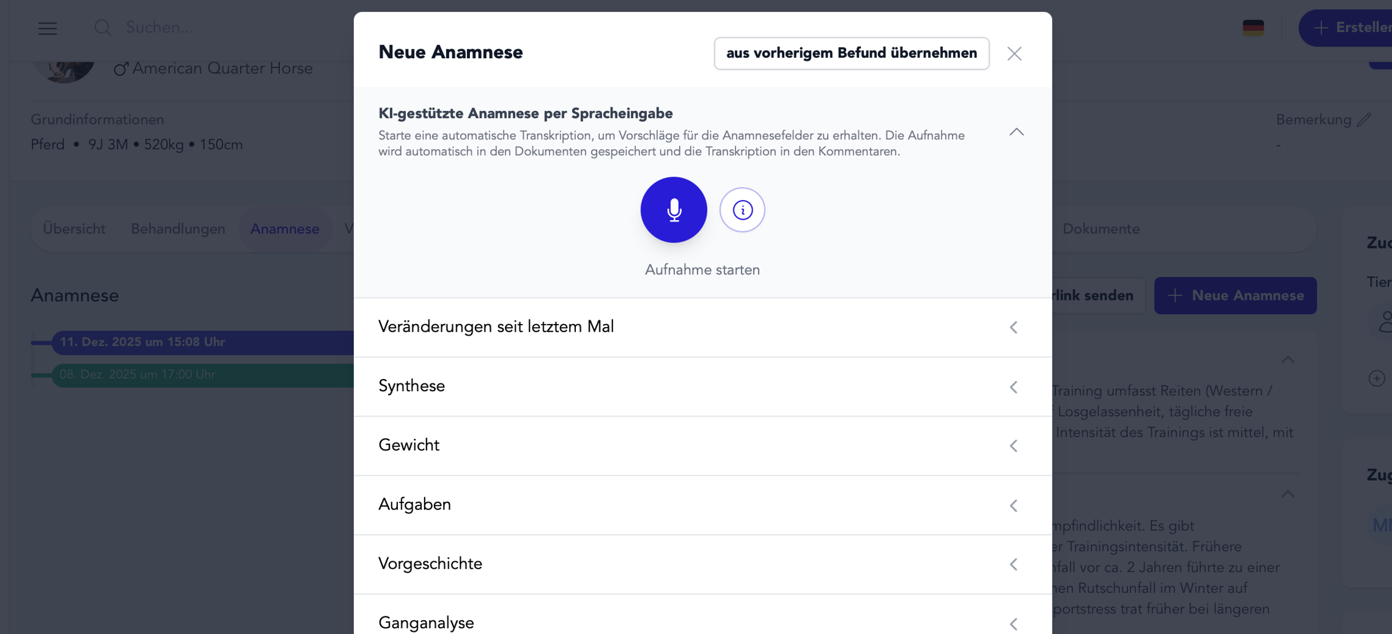This screenshot has width=1392, height=634.
Task: Open the German flag language selector
Action: pos(1254,27)
